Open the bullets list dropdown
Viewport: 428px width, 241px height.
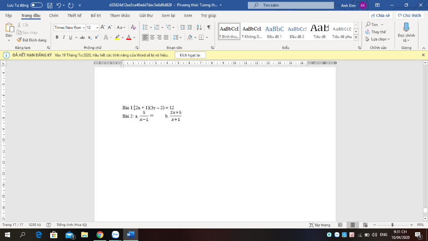tap(150, 27)
